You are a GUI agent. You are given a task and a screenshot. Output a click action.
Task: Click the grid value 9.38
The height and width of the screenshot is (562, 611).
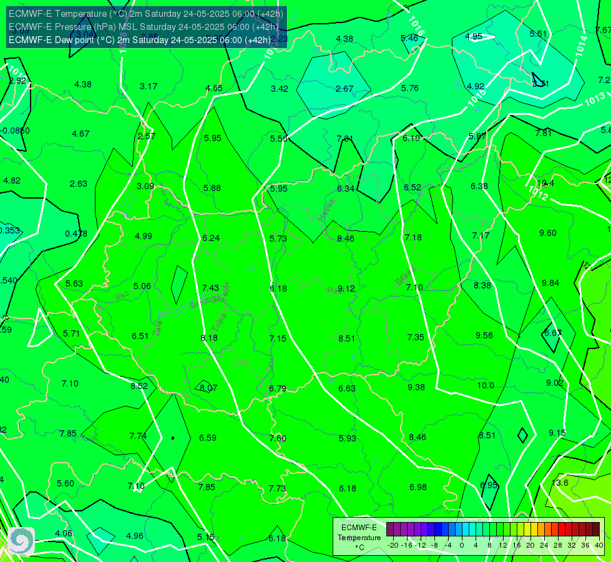tap(416, 387)
